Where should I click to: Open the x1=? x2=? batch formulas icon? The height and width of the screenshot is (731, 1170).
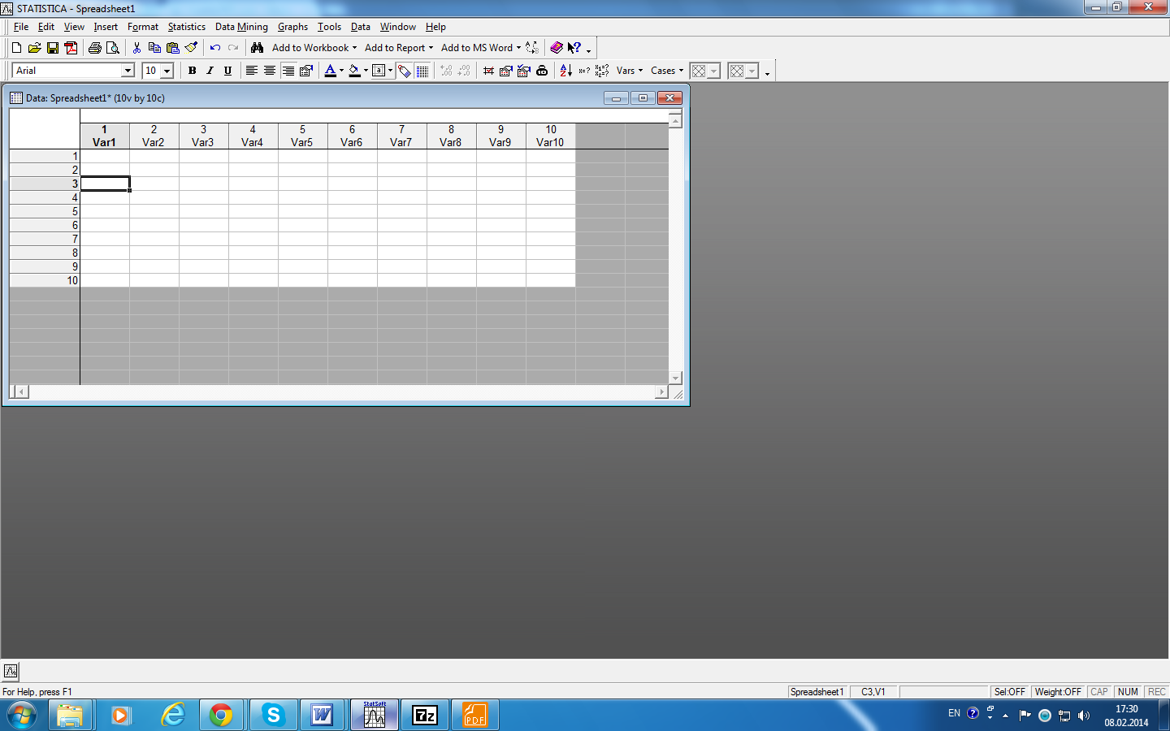pyautogui.click(x=602, y=71)
